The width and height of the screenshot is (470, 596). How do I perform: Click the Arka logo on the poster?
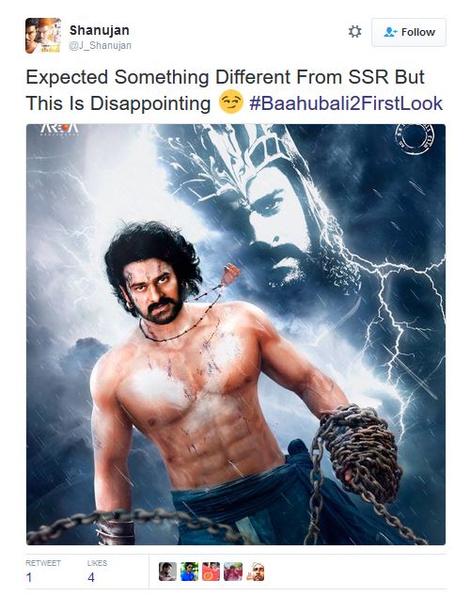(59, 129)
